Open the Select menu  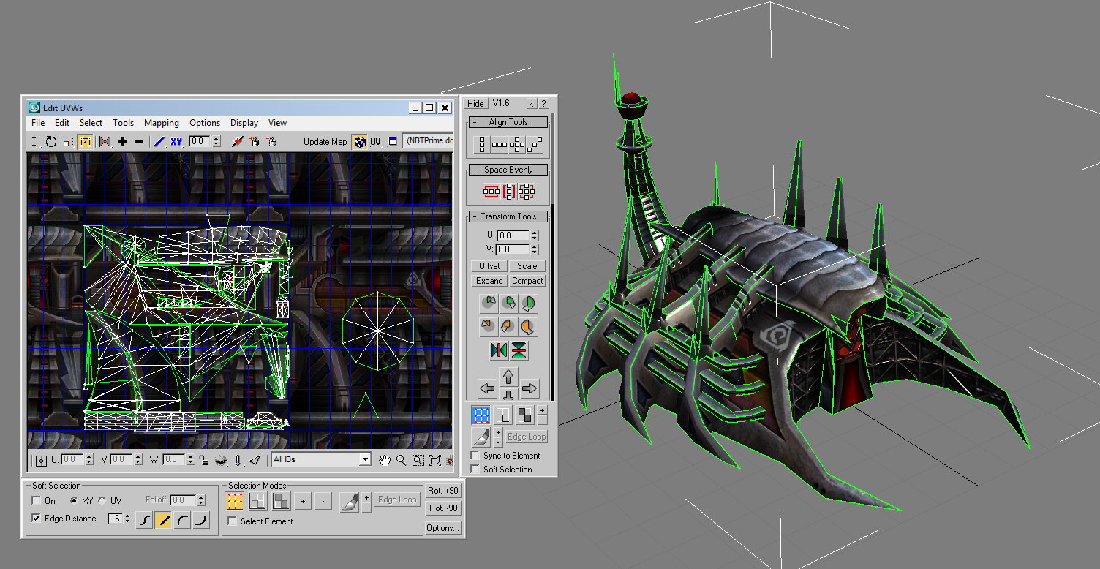click(x=91, y=123)
